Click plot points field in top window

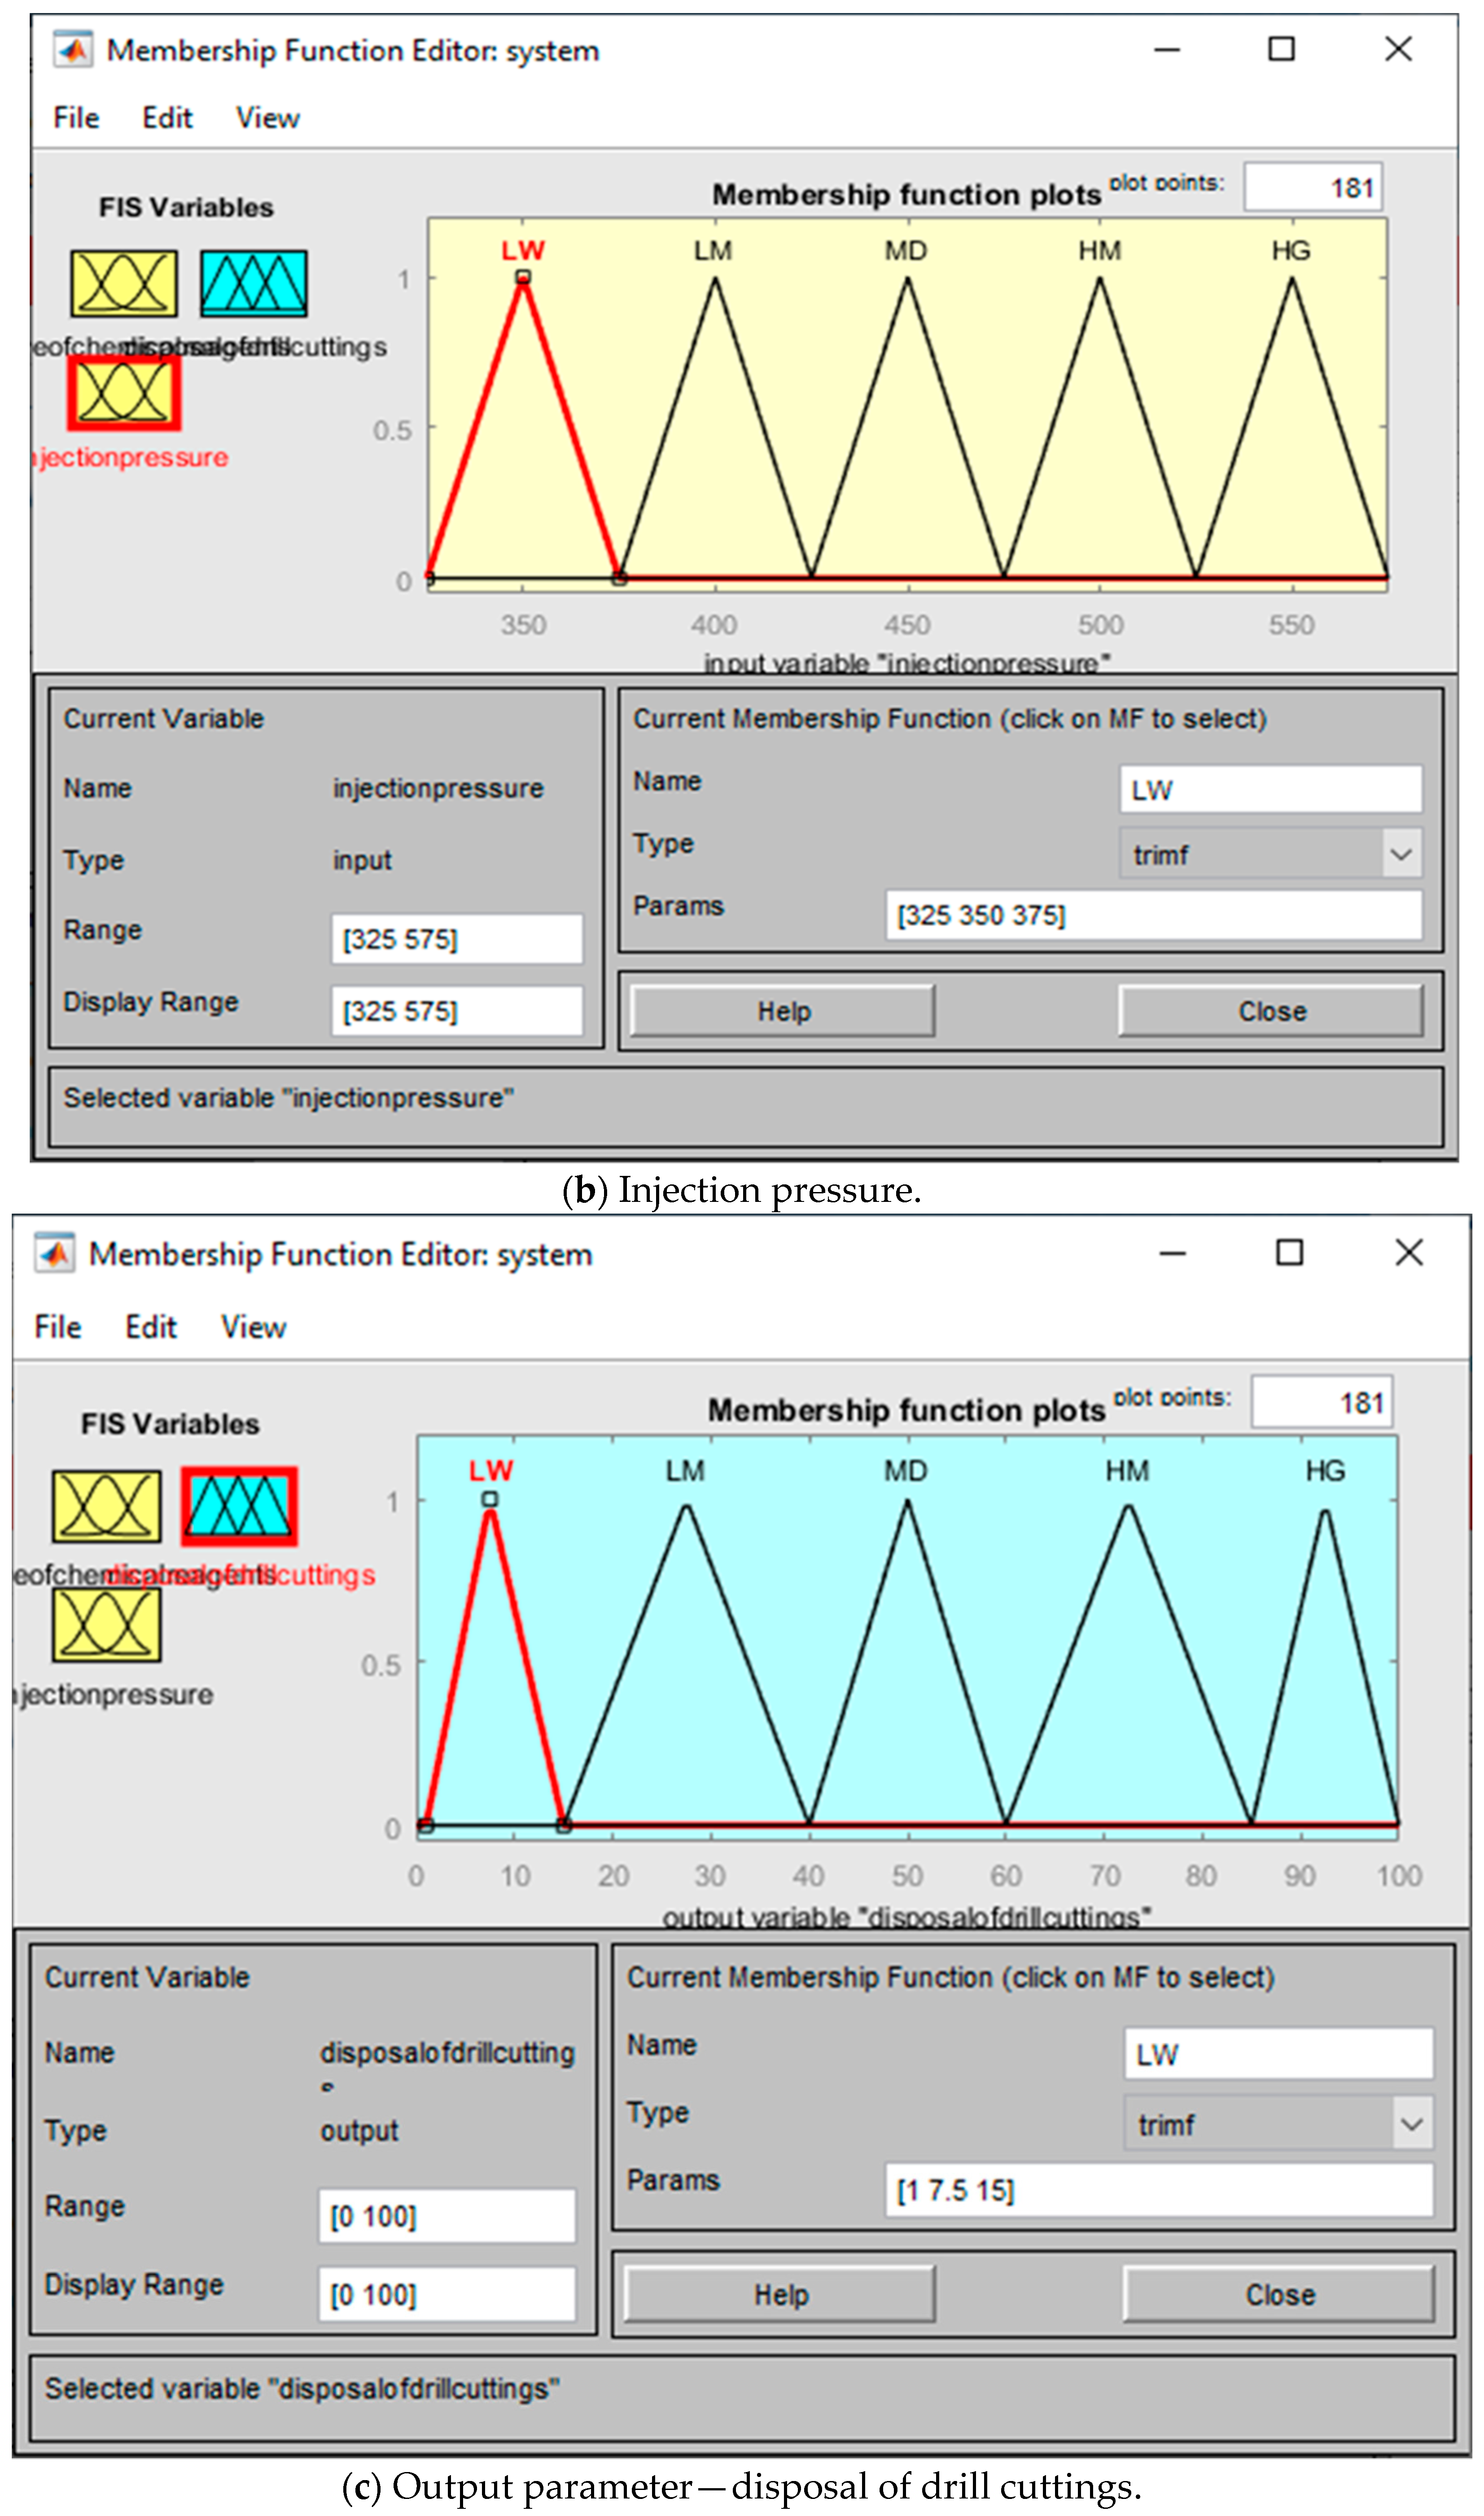(x=1313, y=187)
